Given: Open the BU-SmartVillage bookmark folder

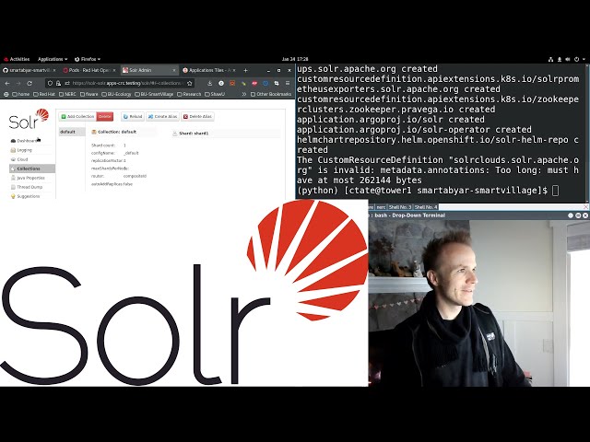Looking at the screenshot, I should [154, 94].
